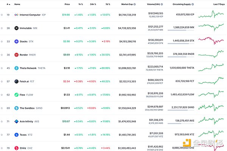This screenshot has height=151, width=227.
Task: Sort by rank using the # arrow
Action: pos(8,4)
